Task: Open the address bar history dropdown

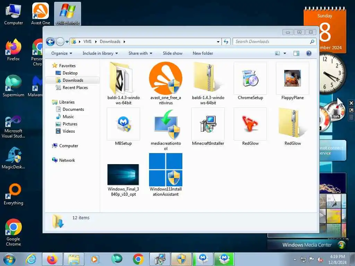Action: 218,42
